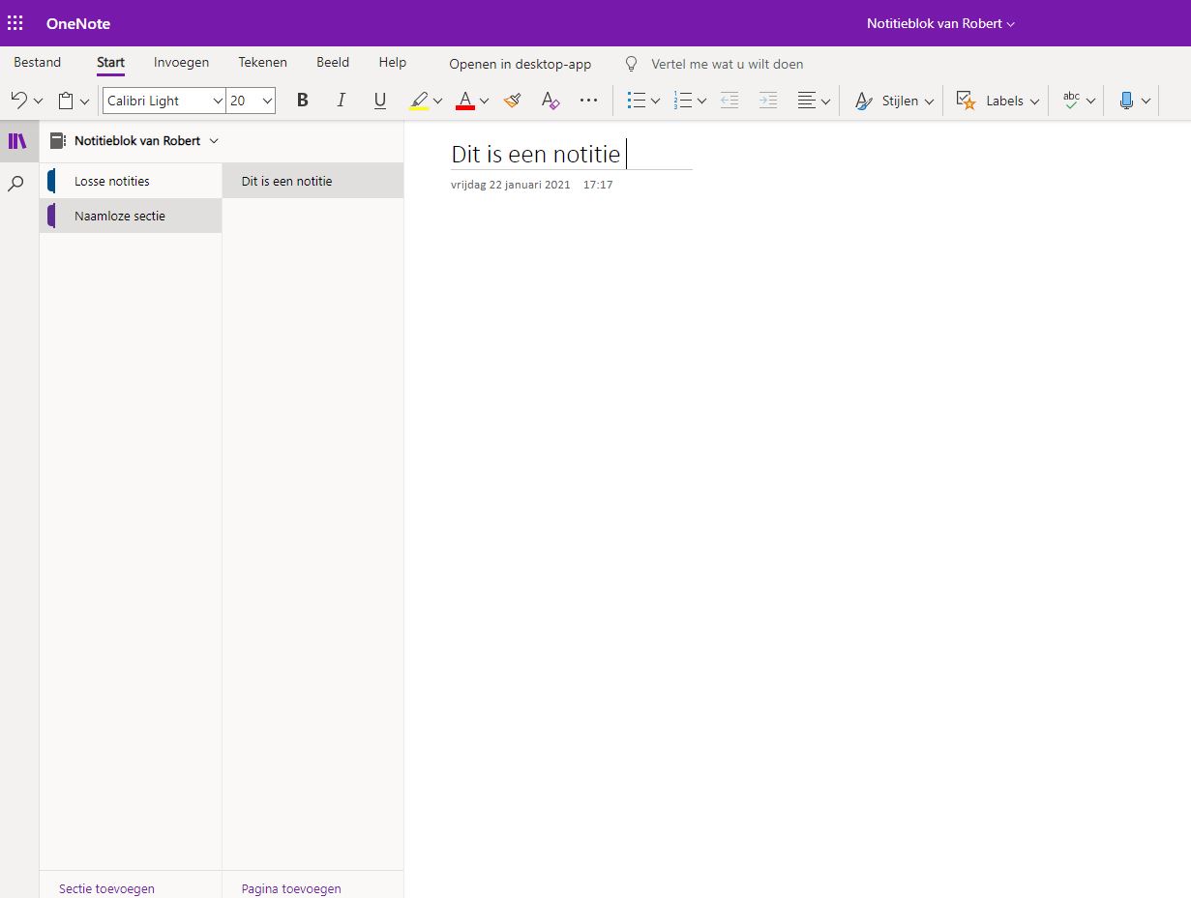The width and height of the screenshot is (1191, 898).
Task: Run spell check with the abc icon
Action: click(x=1071, y=100)
